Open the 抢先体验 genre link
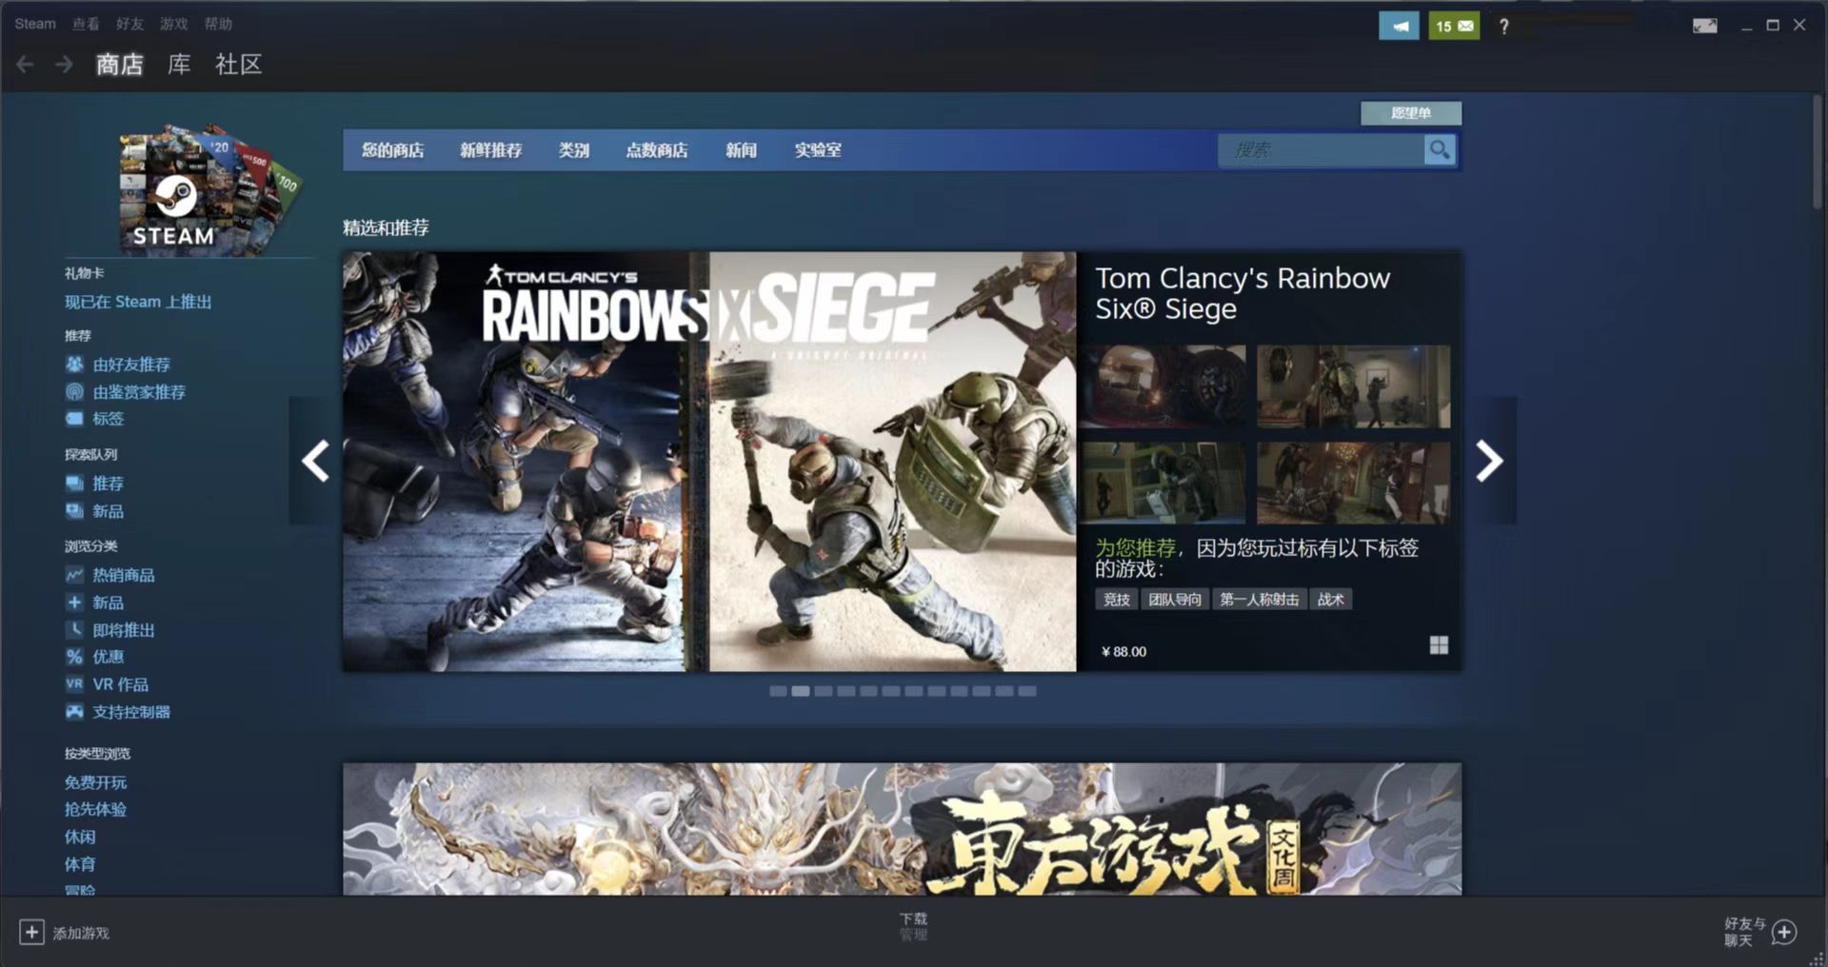Screen dimensions: 1828x967 (95, 809)
